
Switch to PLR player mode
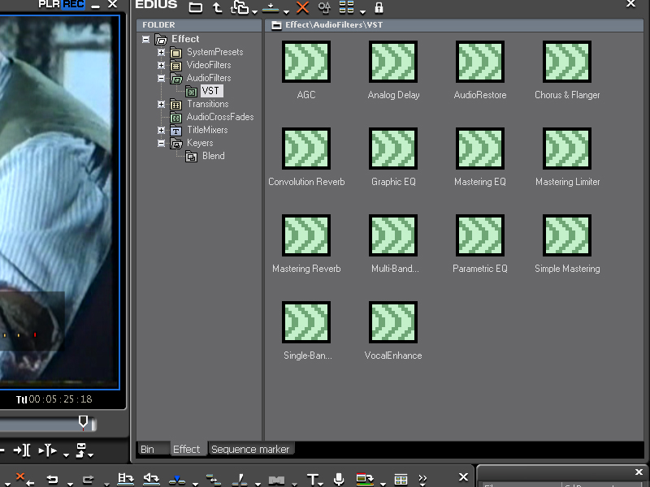tap(49, 4)
